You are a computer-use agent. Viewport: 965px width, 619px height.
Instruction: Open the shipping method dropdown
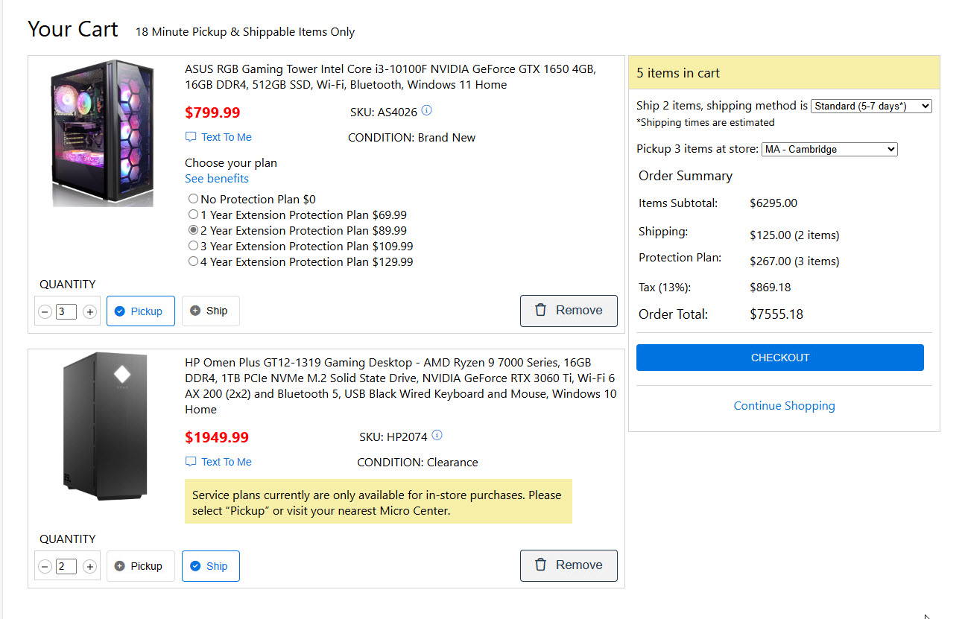pos(870,106)
